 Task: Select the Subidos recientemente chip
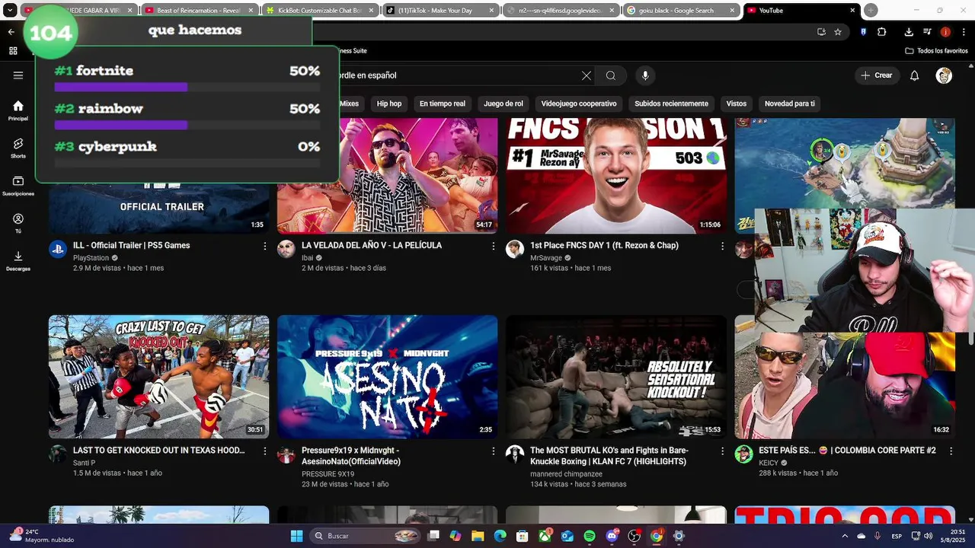click(671, 104)
